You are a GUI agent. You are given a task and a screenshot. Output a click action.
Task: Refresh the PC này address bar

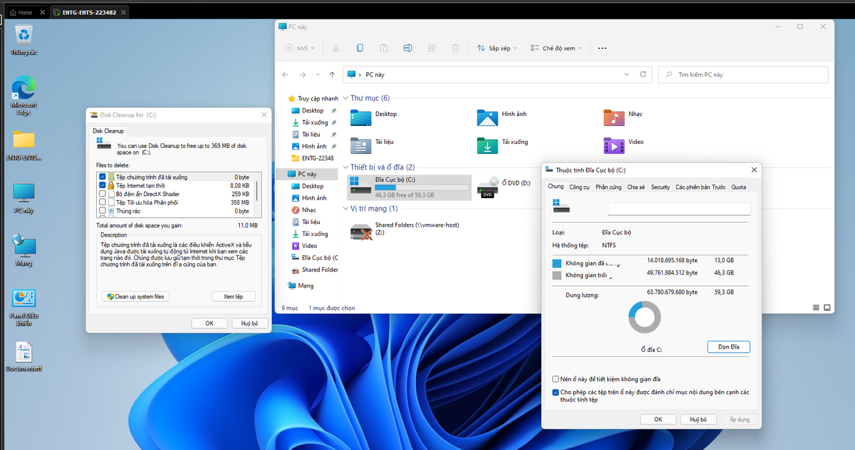(x=643, y=75)
